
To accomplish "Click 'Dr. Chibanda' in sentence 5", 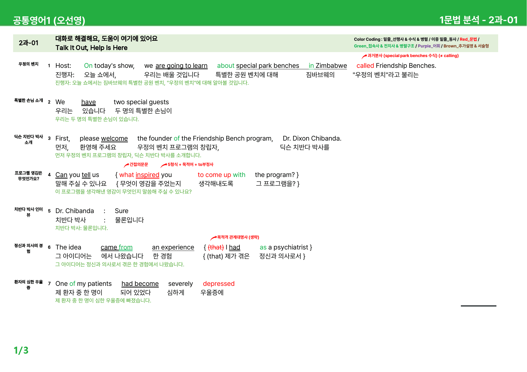I will (75, 211).
